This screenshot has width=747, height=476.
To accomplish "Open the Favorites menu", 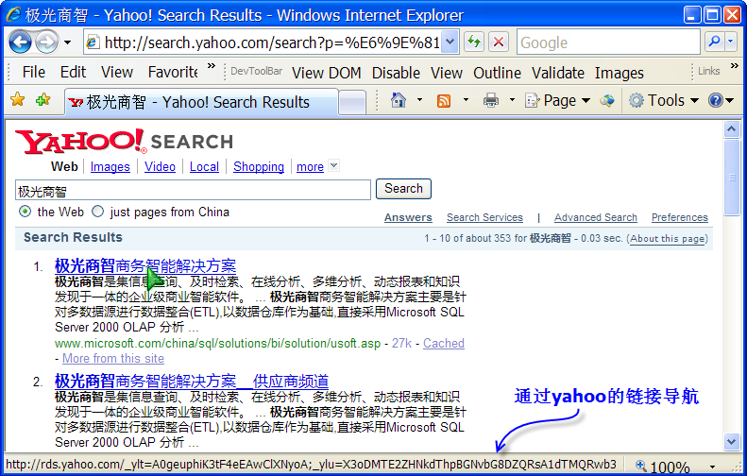I will 173,72.
